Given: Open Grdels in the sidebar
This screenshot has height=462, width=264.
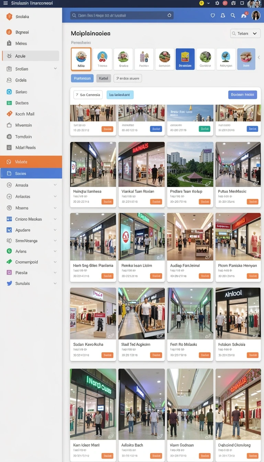Looking at the screenshot, I should tap(21, 80).
